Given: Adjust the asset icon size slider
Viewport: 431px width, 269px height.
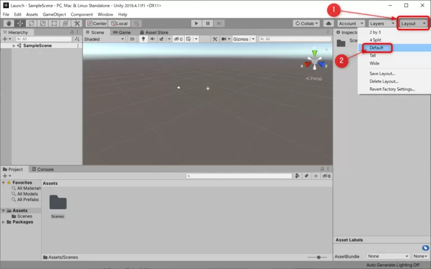Looking at the screenshot, I should pos(318,257).
